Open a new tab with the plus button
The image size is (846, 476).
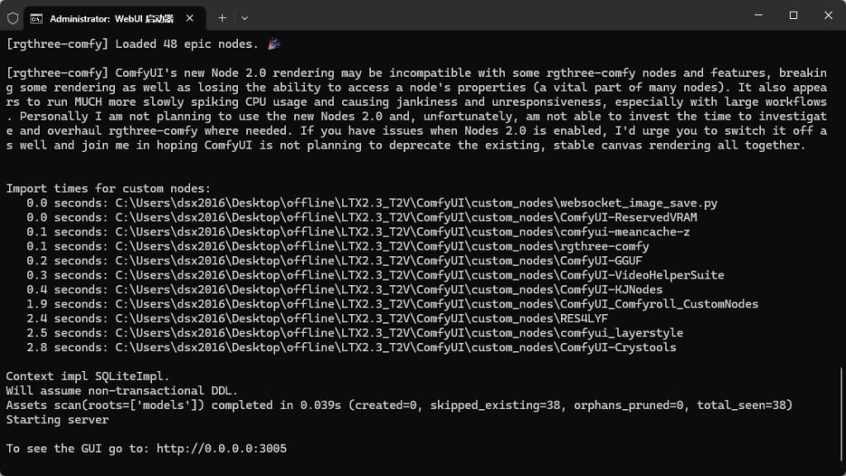222,17
